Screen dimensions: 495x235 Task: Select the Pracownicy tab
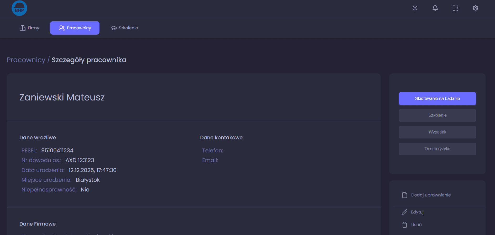(75, 28)
